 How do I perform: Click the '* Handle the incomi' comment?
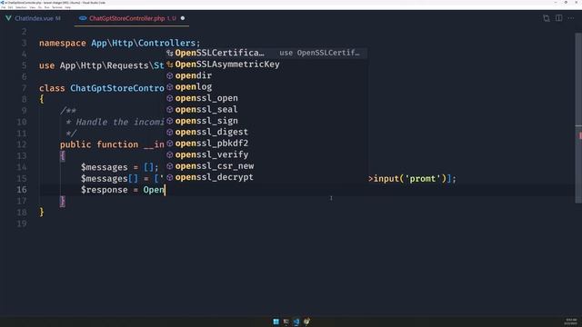pyautogui.click(x=115, y=122)
